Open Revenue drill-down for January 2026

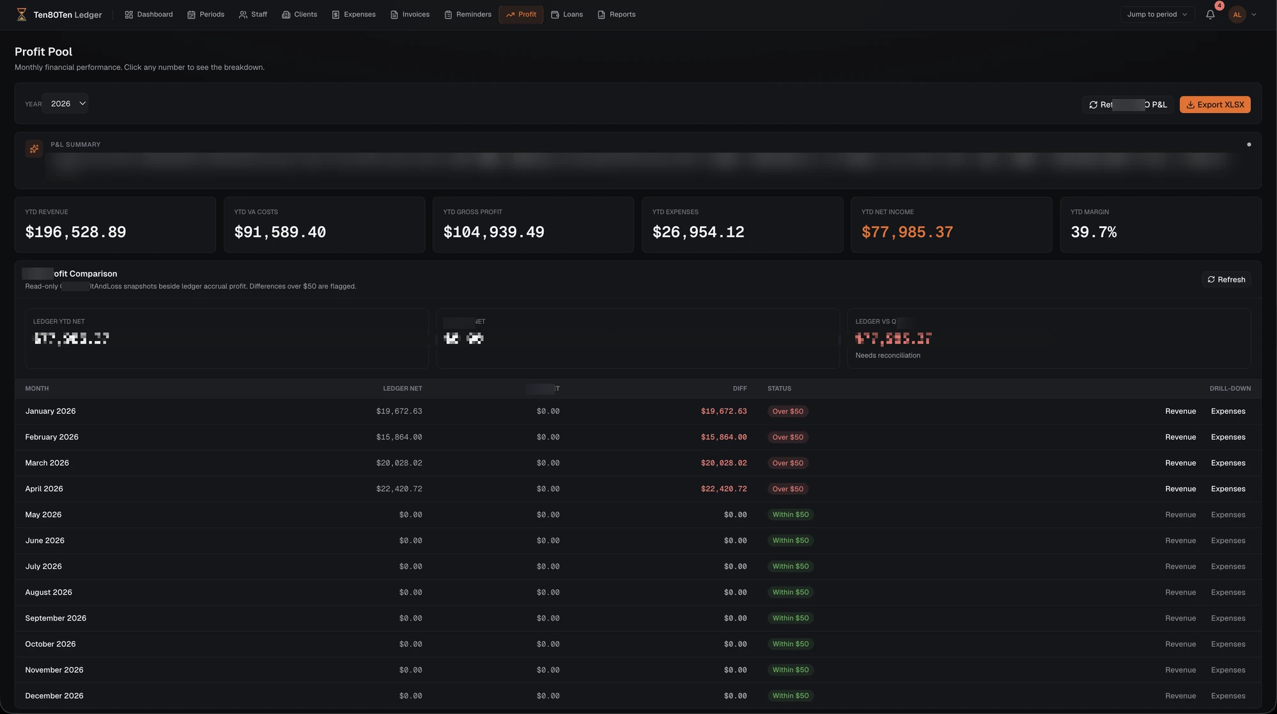click(x=1180, y=411)
